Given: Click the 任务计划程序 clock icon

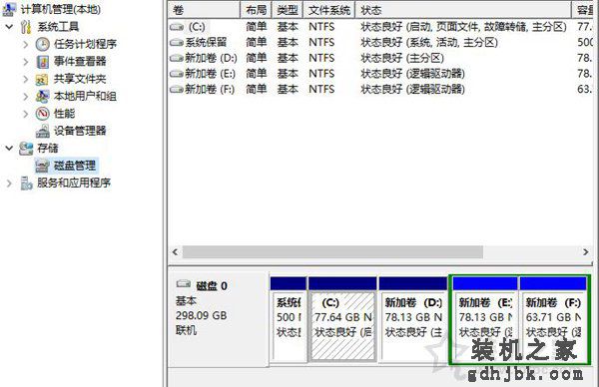Looking at the screenshot, I should (x=42, y=44).
